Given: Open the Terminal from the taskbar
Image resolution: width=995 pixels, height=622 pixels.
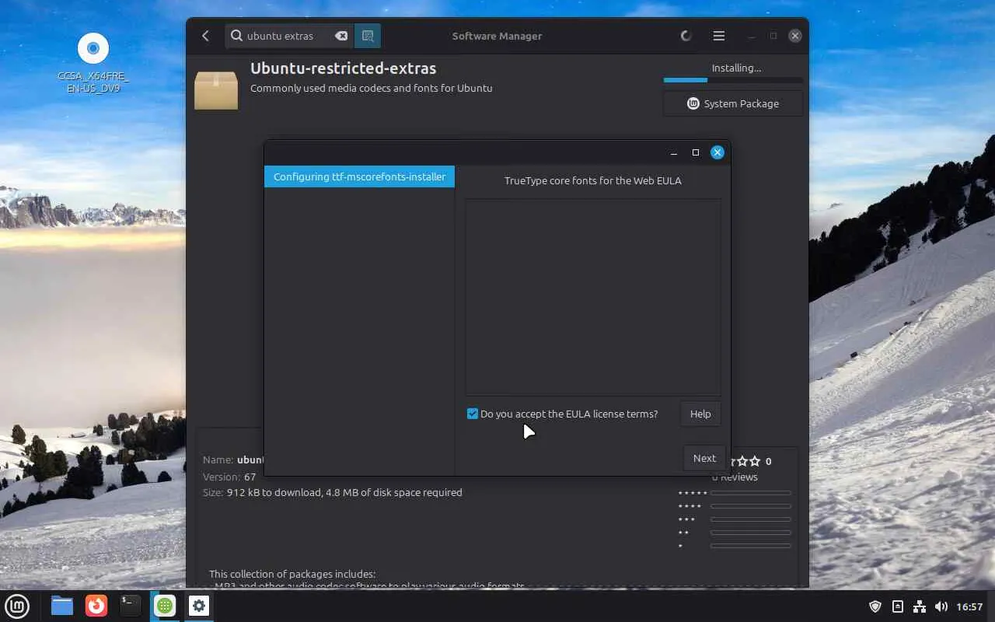Looking at the screenshot, I should pos(131,606).
